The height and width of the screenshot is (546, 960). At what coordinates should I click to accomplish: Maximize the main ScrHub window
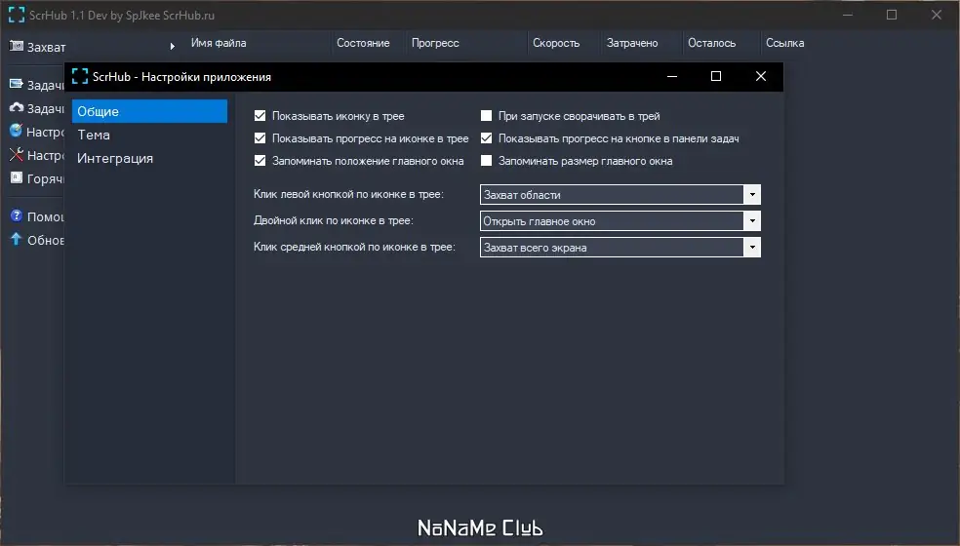click(892, 15)
